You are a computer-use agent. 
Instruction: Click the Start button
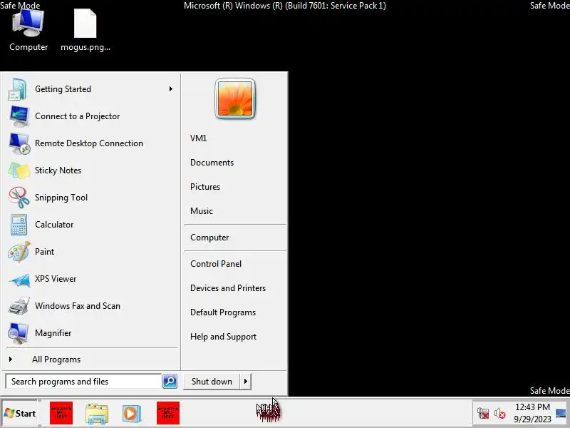tap(20, 413)
